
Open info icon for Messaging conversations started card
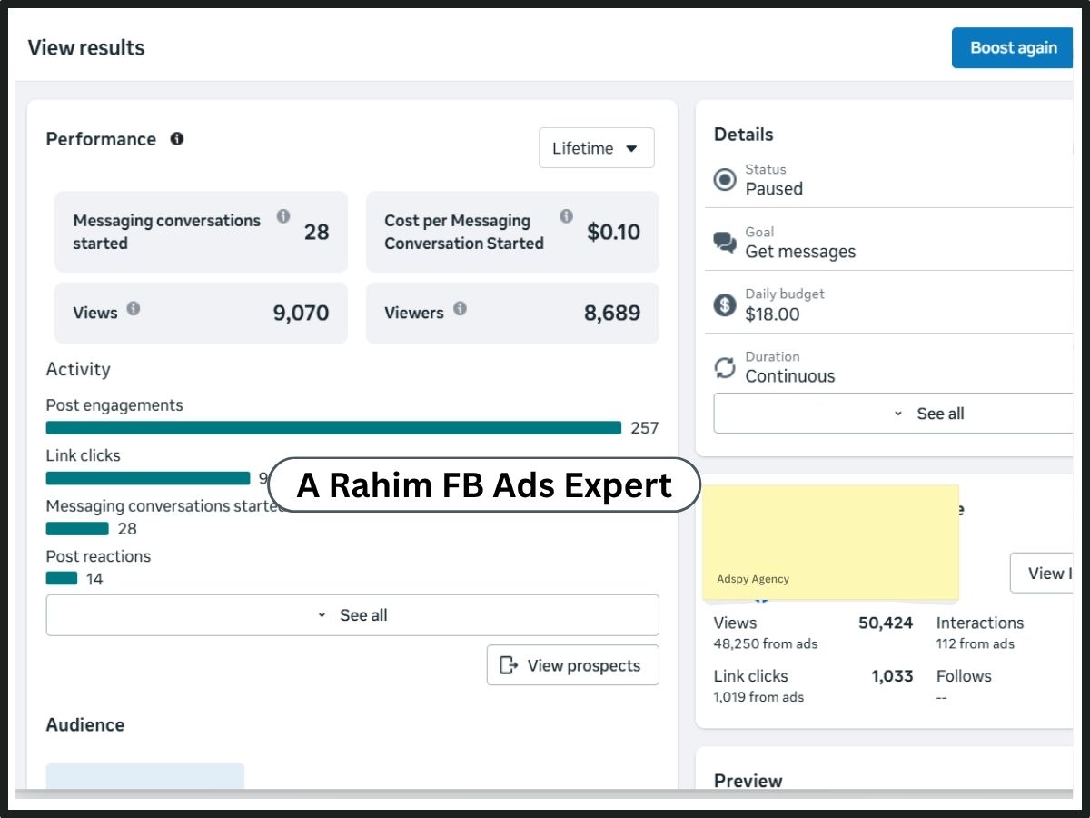coord(283,216)
